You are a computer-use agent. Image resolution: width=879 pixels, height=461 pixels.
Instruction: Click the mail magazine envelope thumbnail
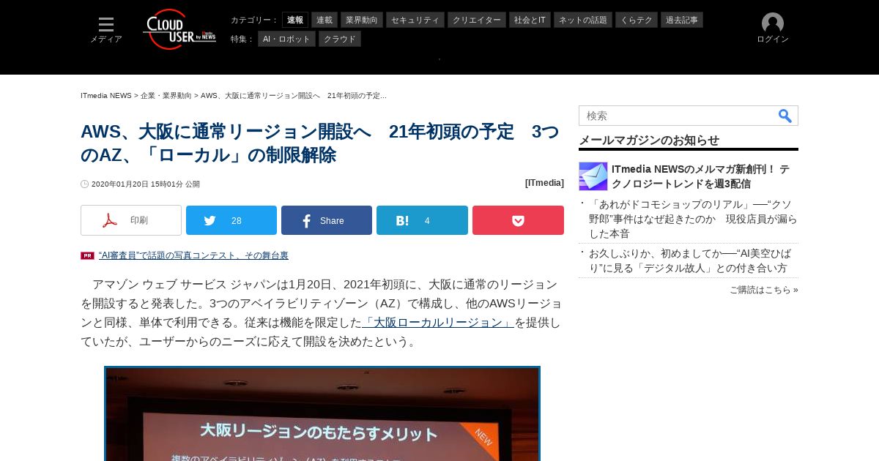pyautogui.click(x=593, y=176)
